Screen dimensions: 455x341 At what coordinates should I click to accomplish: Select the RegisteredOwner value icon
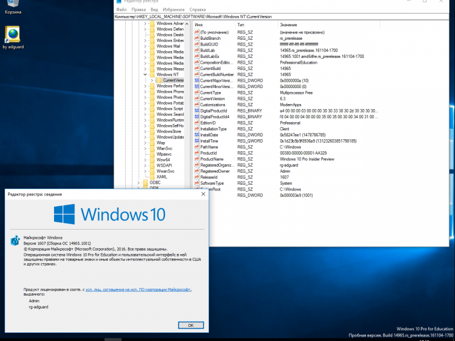pyautogui.click(x=197, y=171)
